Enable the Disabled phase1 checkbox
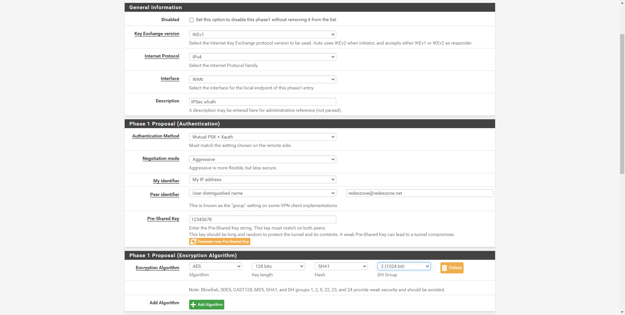The height and width of the screenshot is (315, 625). (191, 20)
